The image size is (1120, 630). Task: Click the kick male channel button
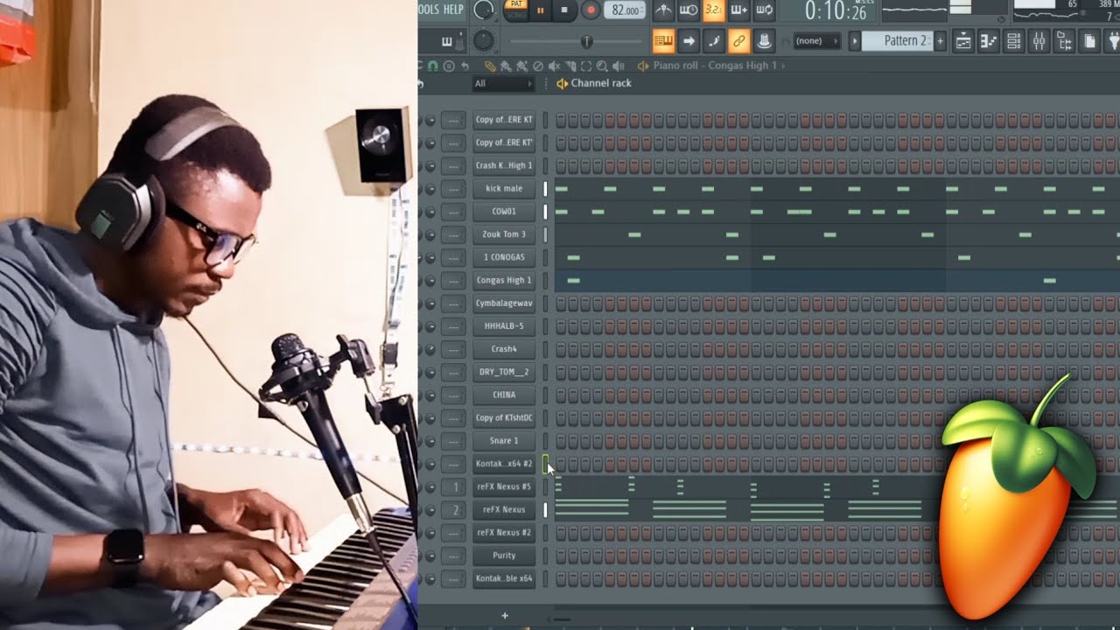[504, 188]
